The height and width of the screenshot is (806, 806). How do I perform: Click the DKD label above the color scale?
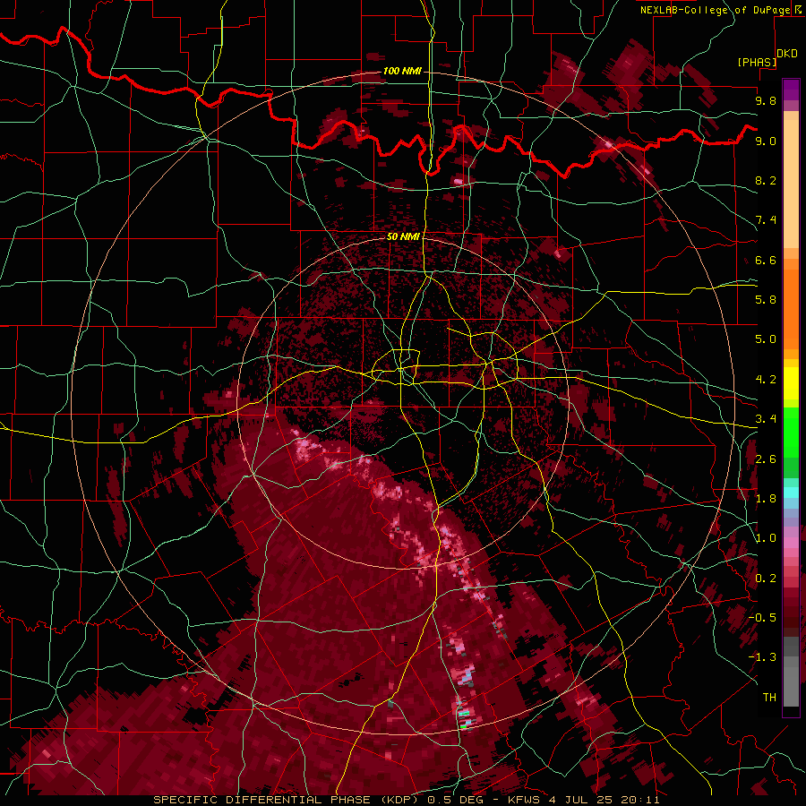(786, 54)
